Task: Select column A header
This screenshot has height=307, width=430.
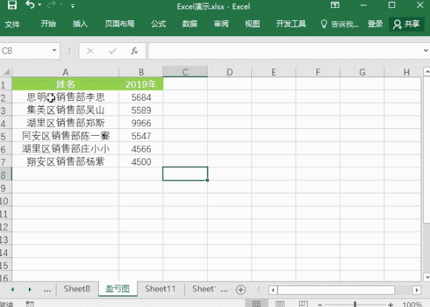Action: [65, 72]
